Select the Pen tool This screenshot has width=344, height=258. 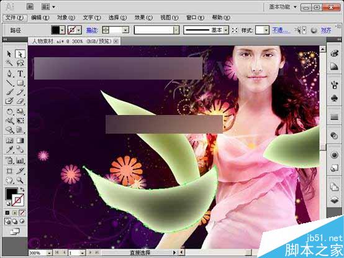9,73
